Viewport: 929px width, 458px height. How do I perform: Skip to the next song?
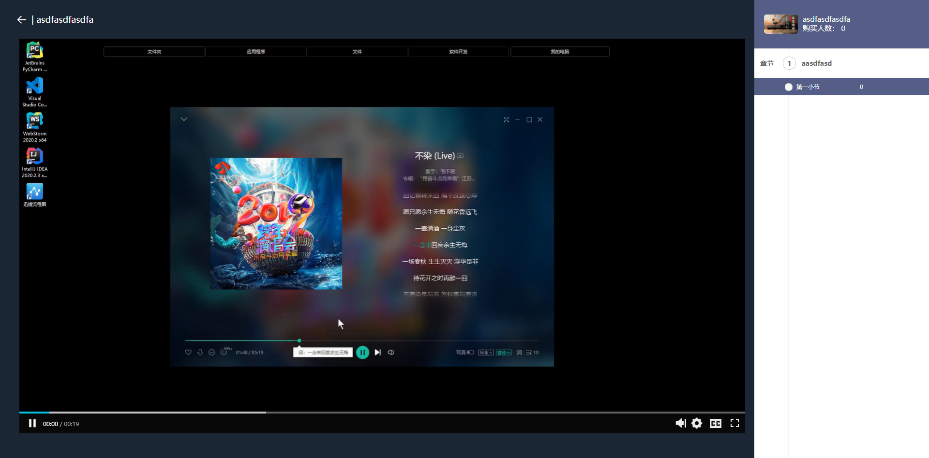click(378, 352)
